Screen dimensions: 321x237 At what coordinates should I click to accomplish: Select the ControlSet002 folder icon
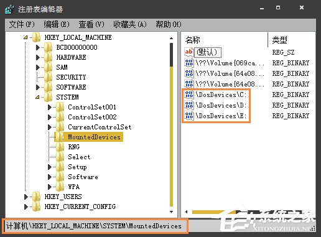click(x=60, y=117)
